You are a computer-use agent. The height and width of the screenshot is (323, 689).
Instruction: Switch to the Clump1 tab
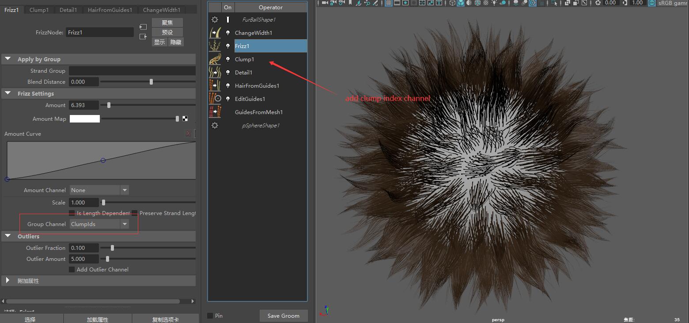(x=39, y=10)
